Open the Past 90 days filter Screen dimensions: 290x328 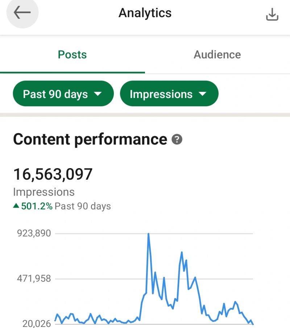(x=63, y=94)
